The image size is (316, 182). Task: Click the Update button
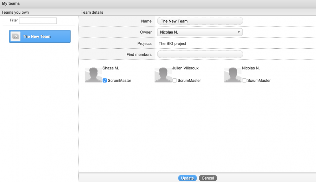pyautogui.click(x=187, y=178)
